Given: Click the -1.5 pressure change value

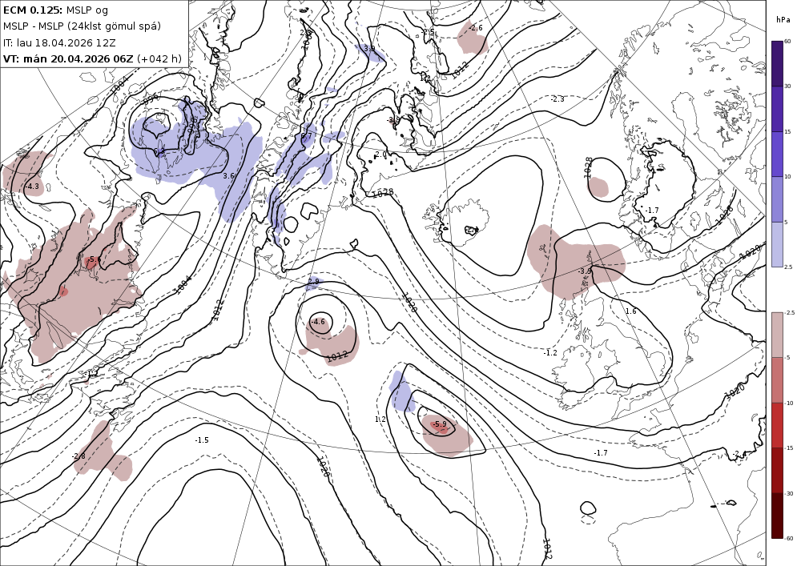Looking at the screenshot, I should coord(202,440).
